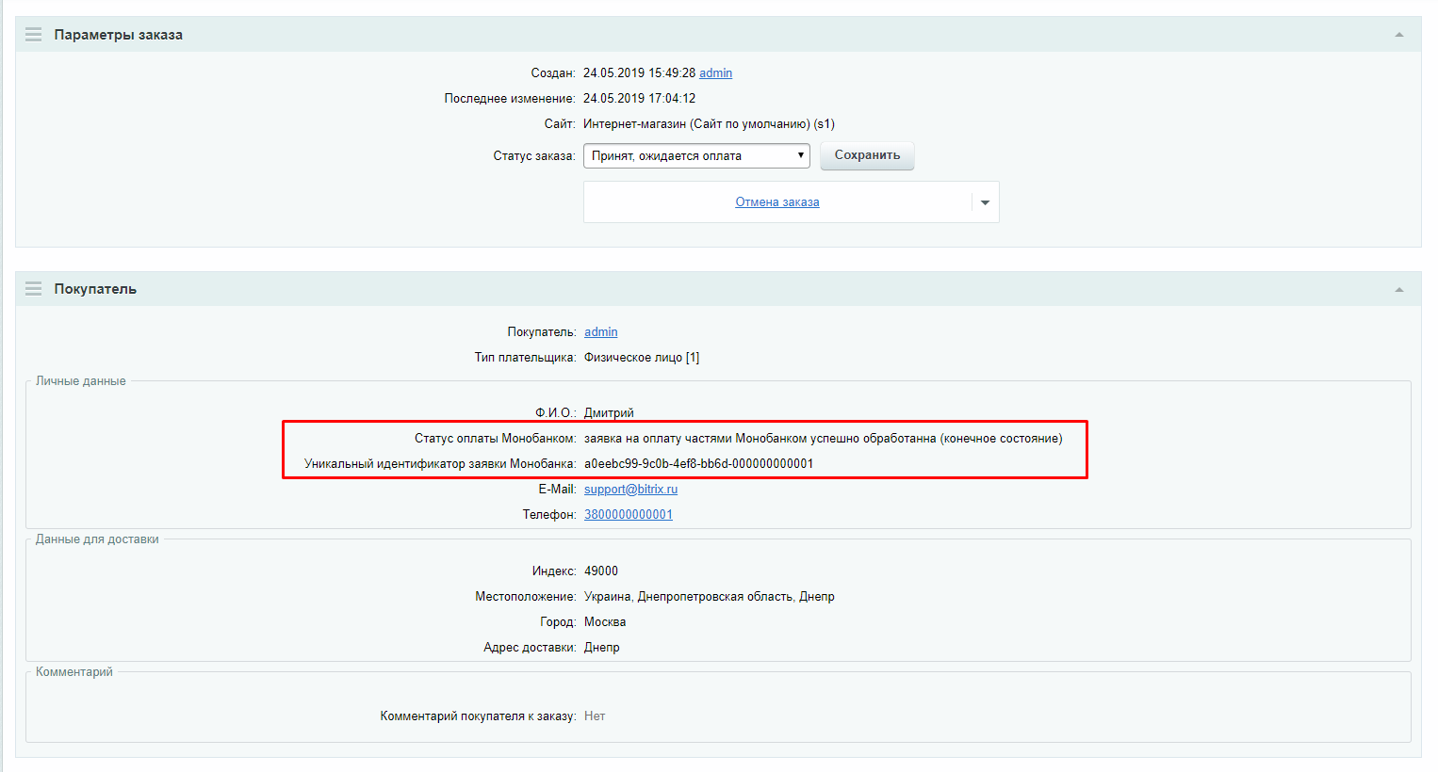Click the last modified time 24.05.2019 17:04:12
The image size is (1438, 772).
click(x=639, y=99)
